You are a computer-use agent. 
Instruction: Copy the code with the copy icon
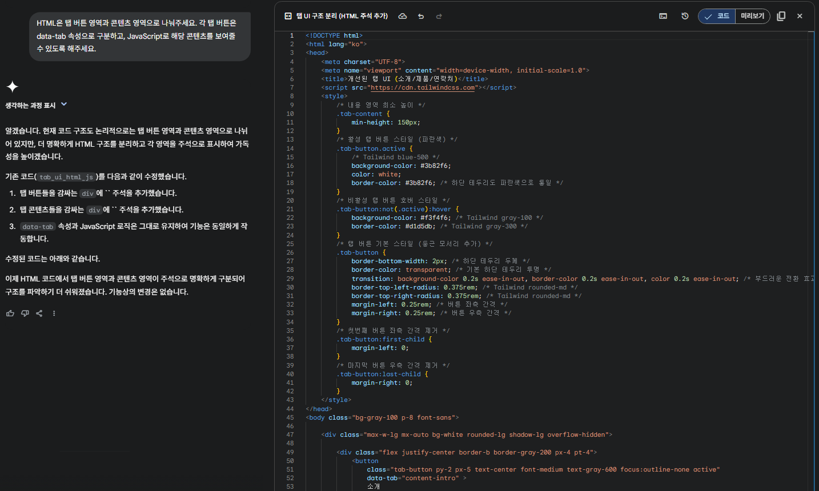[781, 16]
